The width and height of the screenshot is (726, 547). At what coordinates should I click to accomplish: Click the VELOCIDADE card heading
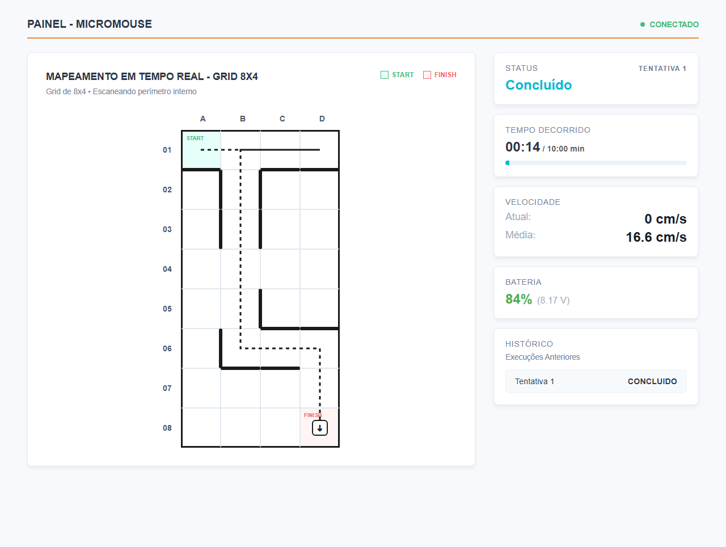(533, 202)
